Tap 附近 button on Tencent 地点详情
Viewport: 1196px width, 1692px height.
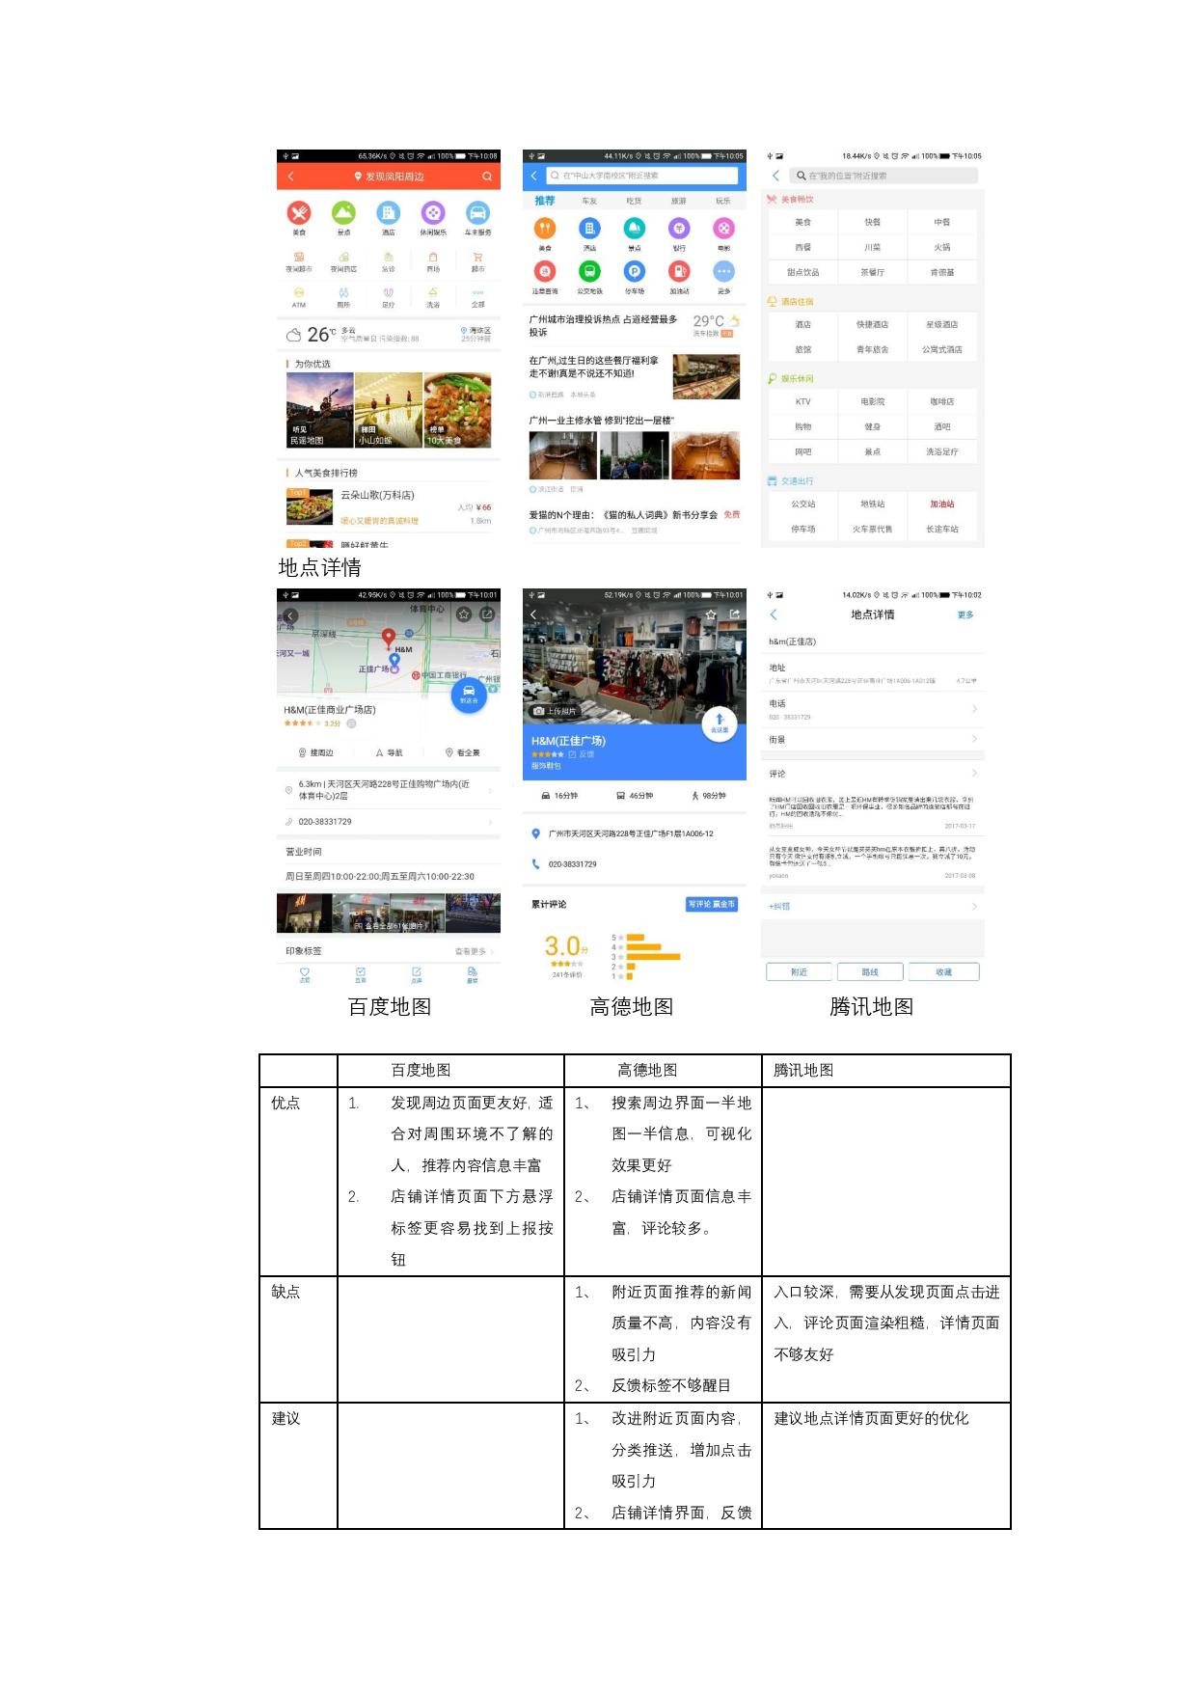coord(800,972)
